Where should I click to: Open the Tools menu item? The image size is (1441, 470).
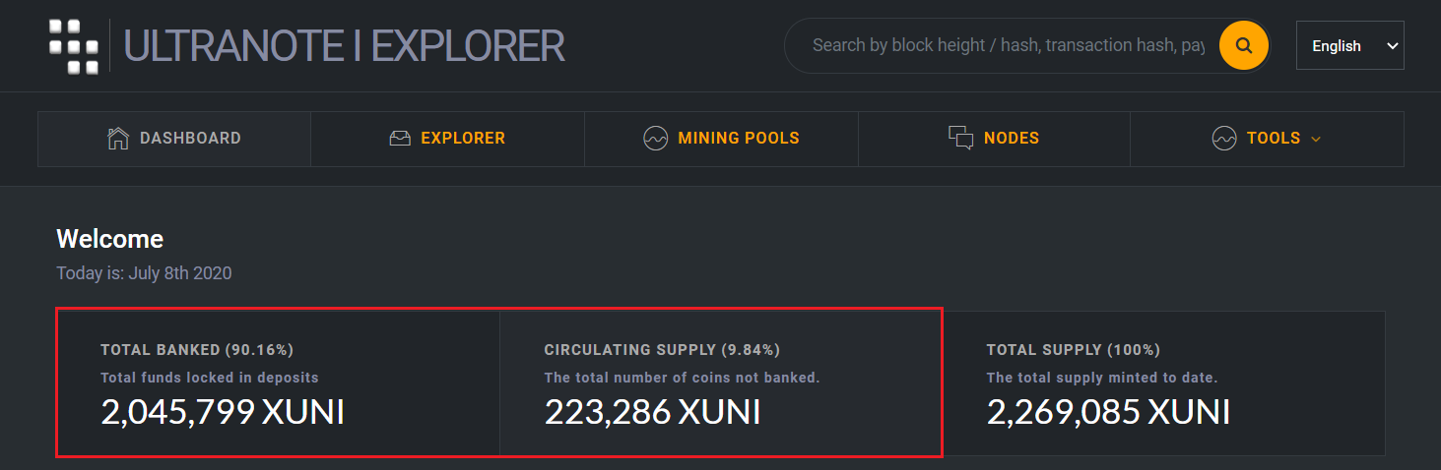tap(1268, 139)
